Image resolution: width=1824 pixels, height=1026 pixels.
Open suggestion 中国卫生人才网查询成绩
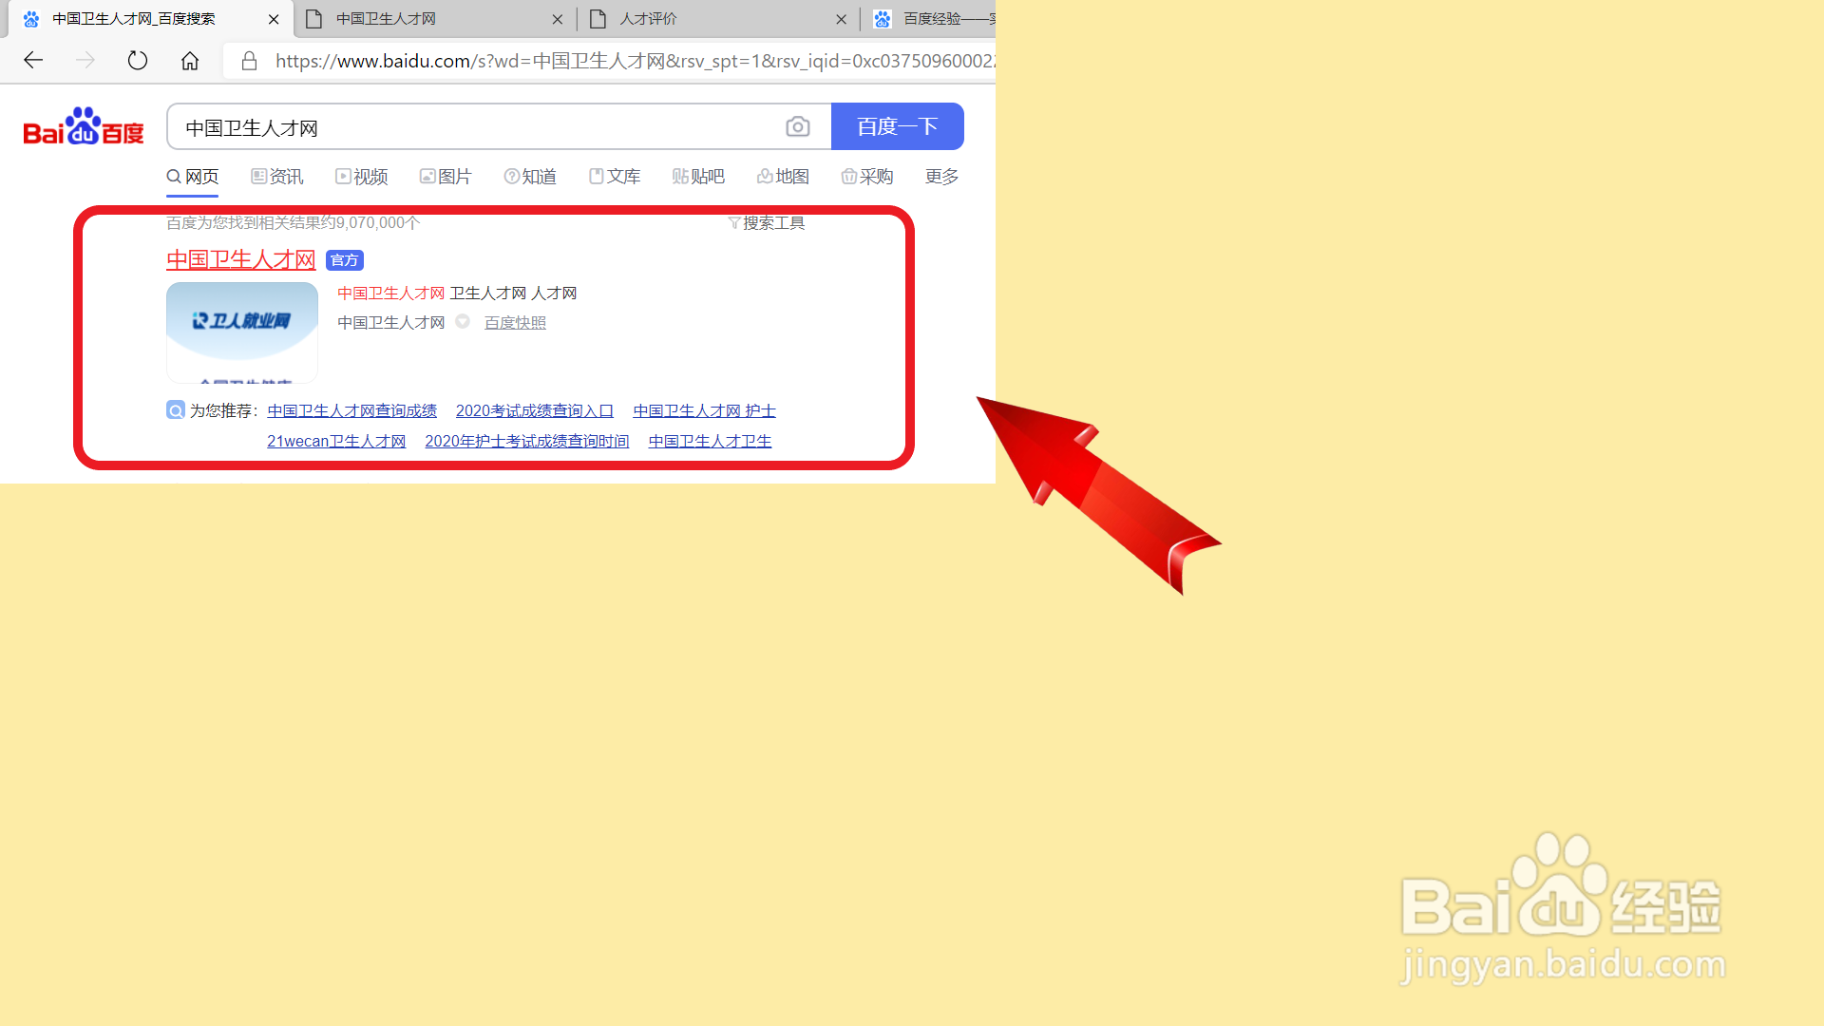(352, 411)
